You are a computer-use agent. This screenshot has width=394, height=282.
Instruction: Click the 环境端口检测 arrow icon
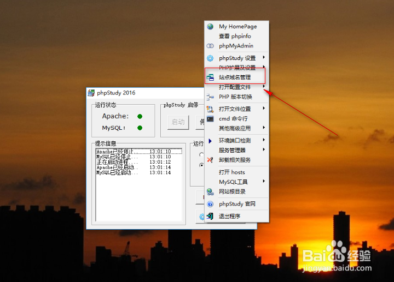tap(210, 141)
